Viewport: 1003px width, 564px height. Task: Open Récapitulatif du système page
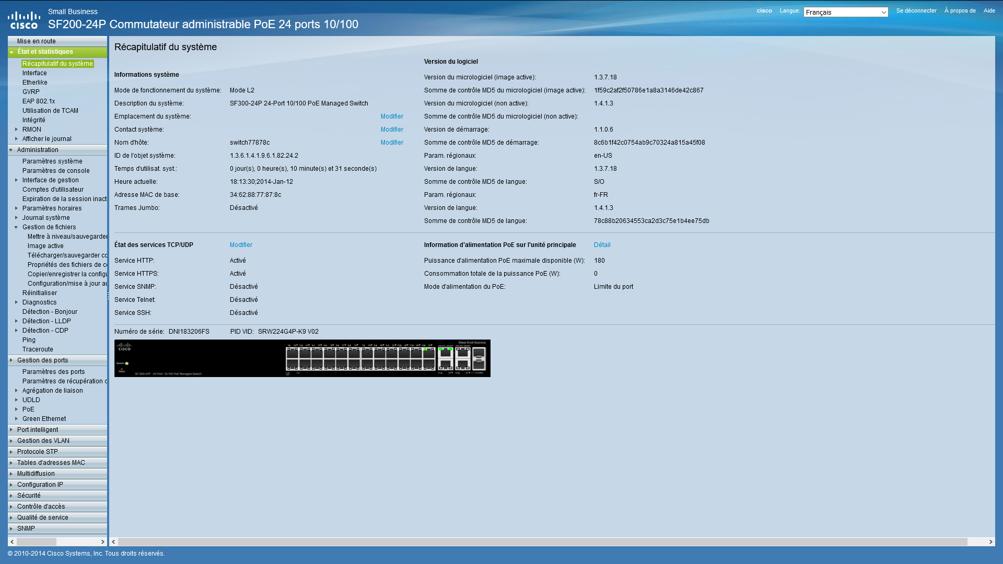[x=57, y=64]
